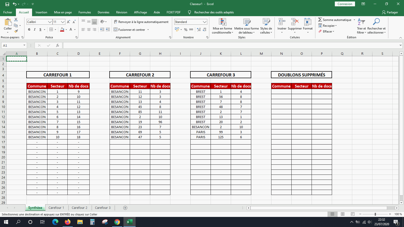The width and height of the screenshot is (404, 227).
Task: Click the fill color swatch bucket
Action: pos(62,30)
